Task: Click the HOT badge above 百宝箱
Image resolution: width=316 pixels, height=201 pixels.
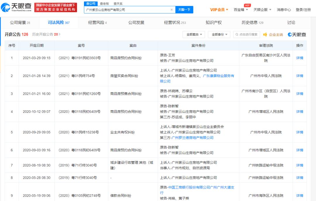Action: [248, 5]
